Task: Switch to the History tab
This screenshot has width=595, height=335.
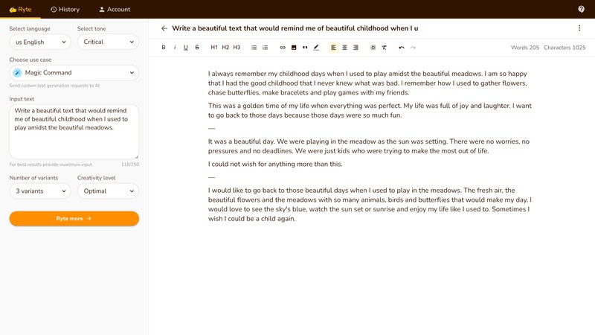Action: coord(65,9)
